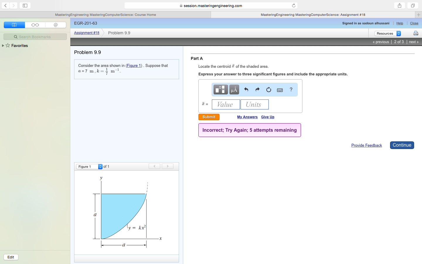This screenshot has height=264, width=422.
Task: Click the Edit button in sidebar
Action: (11, 257)
